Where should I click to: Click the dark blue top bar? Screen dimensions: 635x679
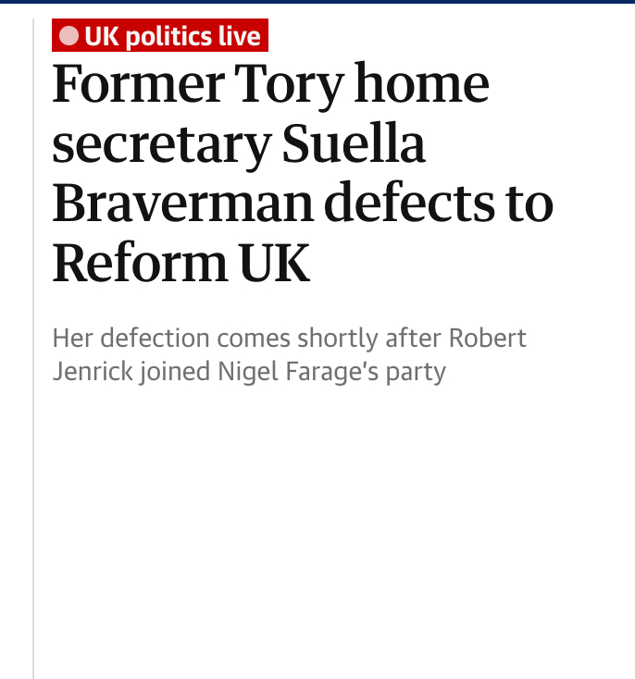(x=317, y=2)
